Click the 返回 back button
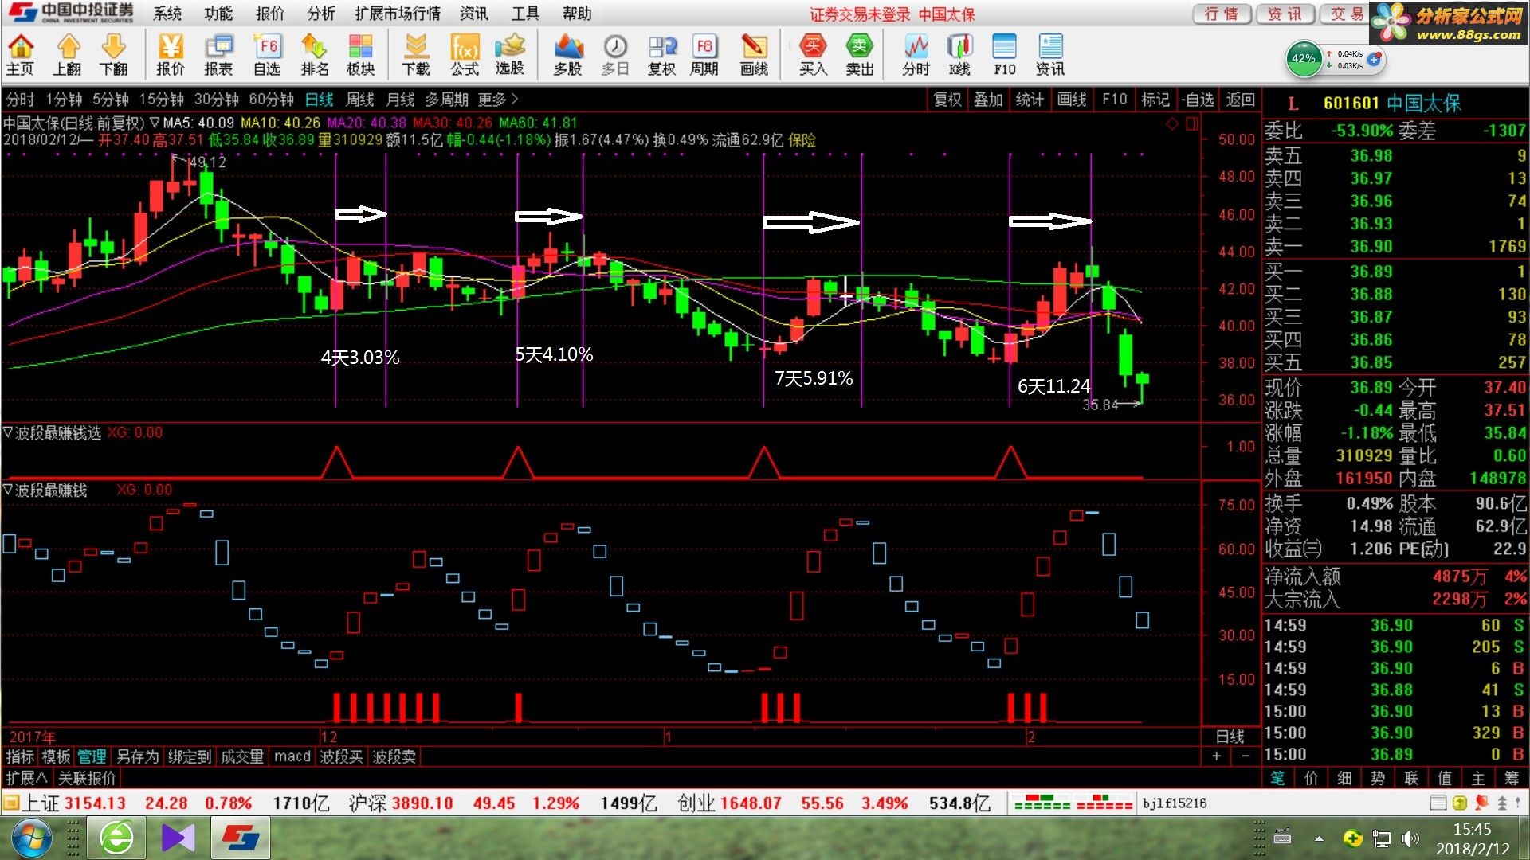 1240,100
